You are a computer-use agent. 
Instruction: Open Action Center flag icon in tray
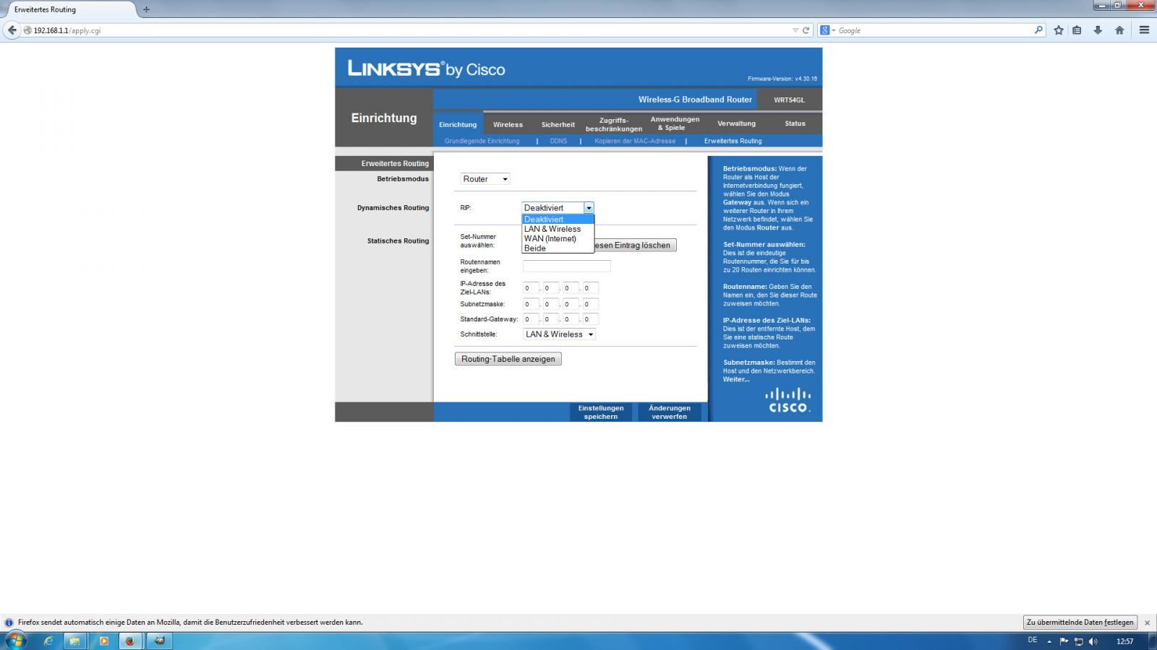(1064, 641)
